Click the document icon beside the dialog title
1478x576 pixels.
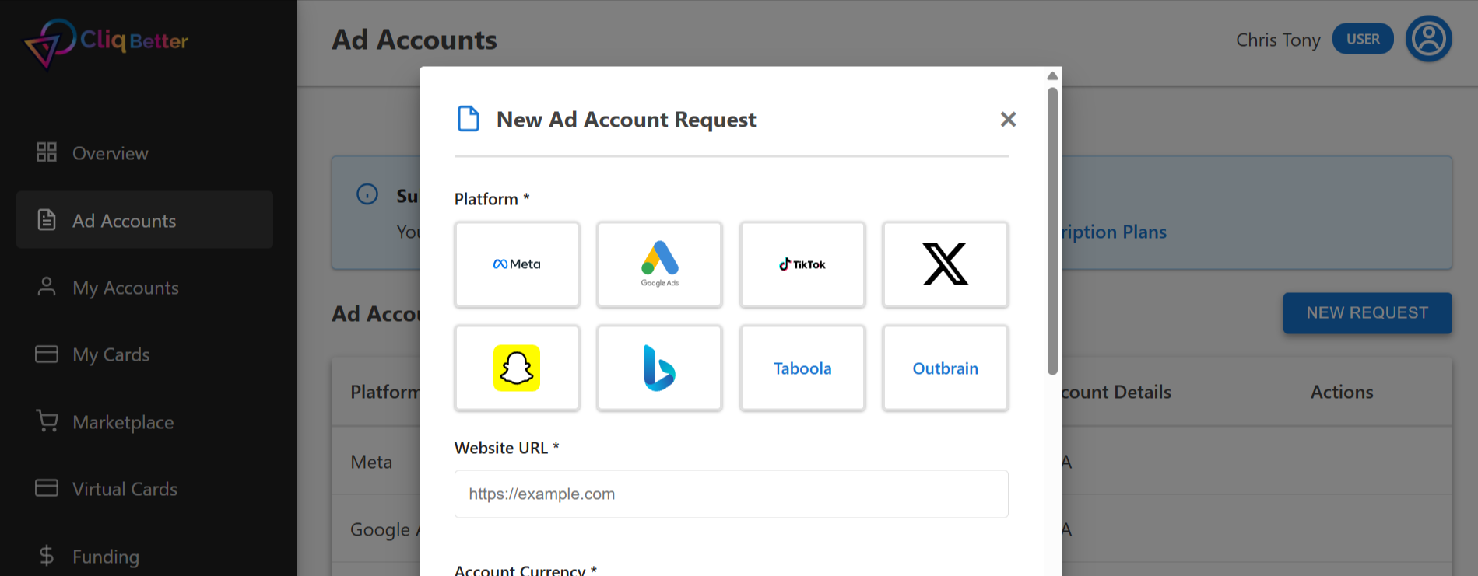point(469,119)
